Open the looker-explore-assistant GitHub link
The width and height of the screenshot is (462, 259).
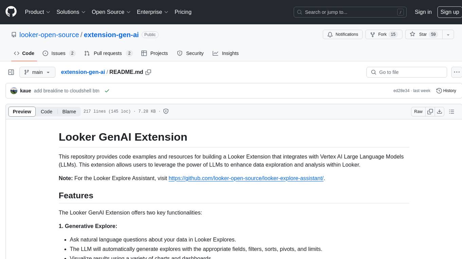point(246,178)
